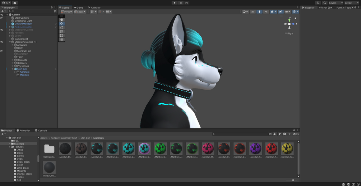
Task: Select the Rect tool
Action: [x=62, y=36]
